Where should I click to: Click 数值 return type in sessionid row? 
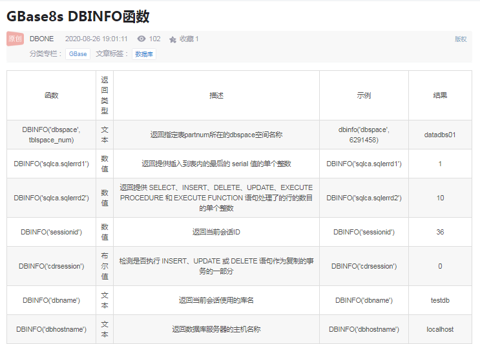point(105,232)
